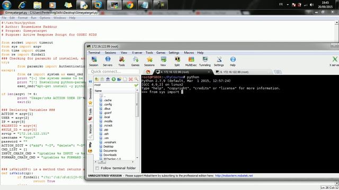
Task: Select the .cache folder in file list
Action: click(105, 100)
